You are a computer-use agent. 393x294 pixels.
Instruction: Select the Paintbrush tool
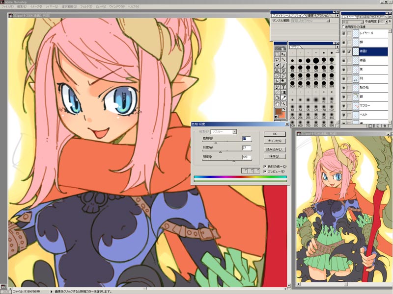coord(283,66)
